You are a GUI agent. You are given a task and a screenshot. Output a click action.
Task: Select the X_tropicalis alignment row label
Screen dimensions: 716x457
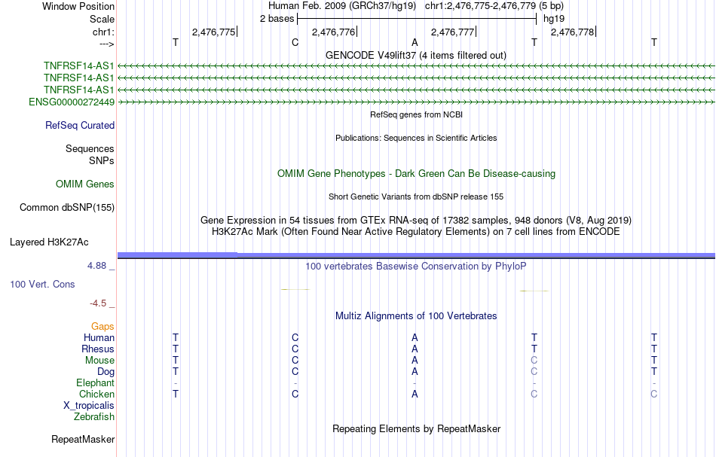tap(89, 406)
